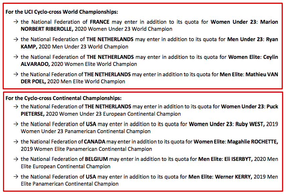Click the 'For the UCI Cyclo-cross World Championships' heading

point(62,12)
